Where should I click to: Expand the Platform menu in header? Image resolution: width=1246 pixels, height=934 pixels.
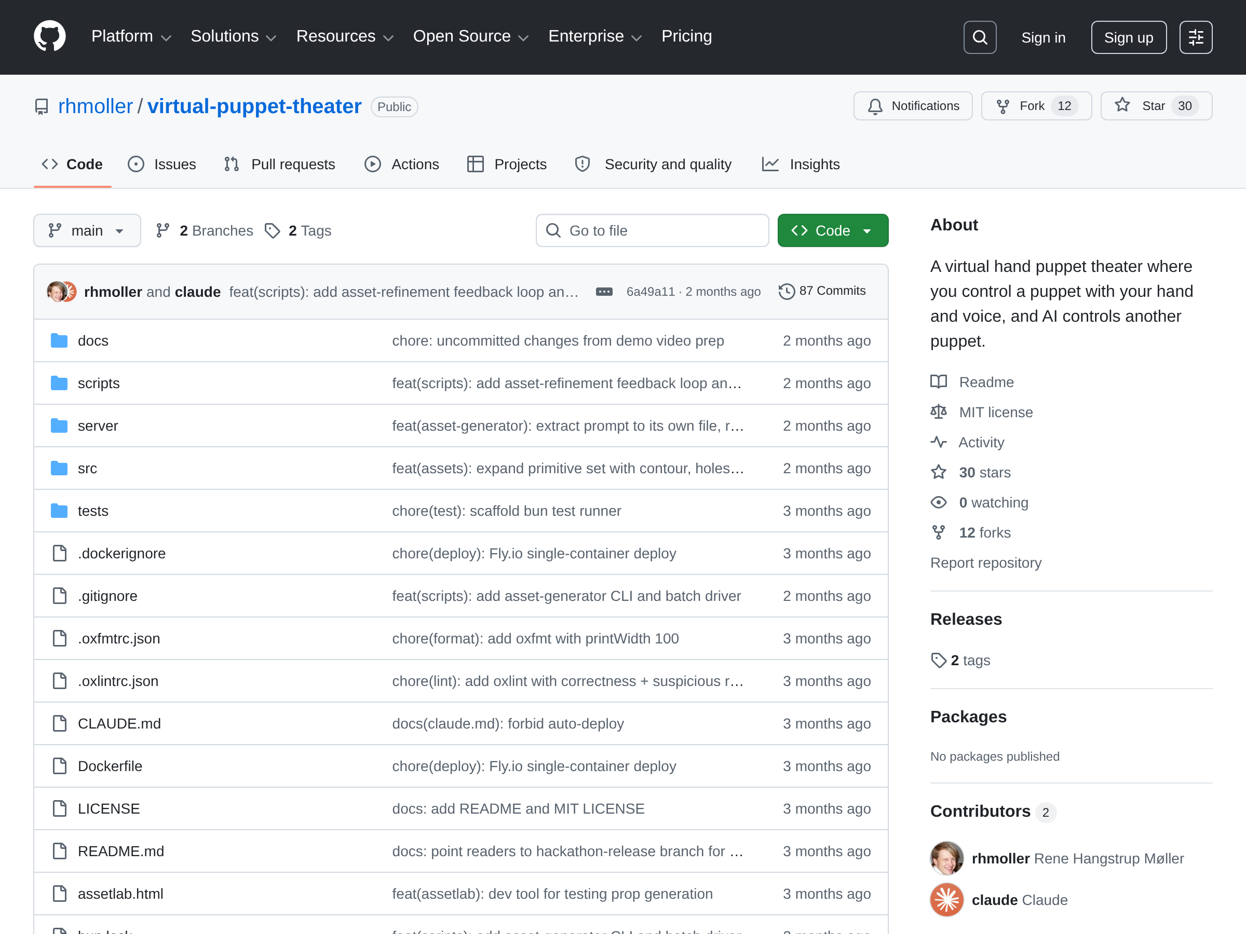point(131,37)
